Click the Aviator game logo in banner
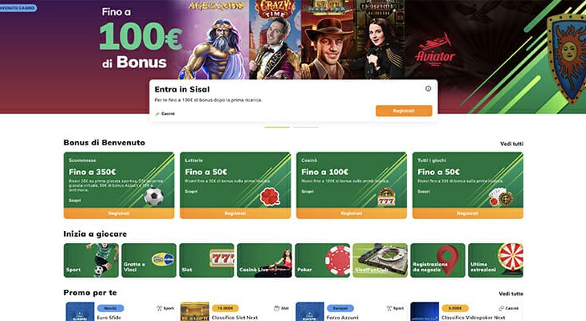This screenshot has width=586, height=321. tap(435, 50)
